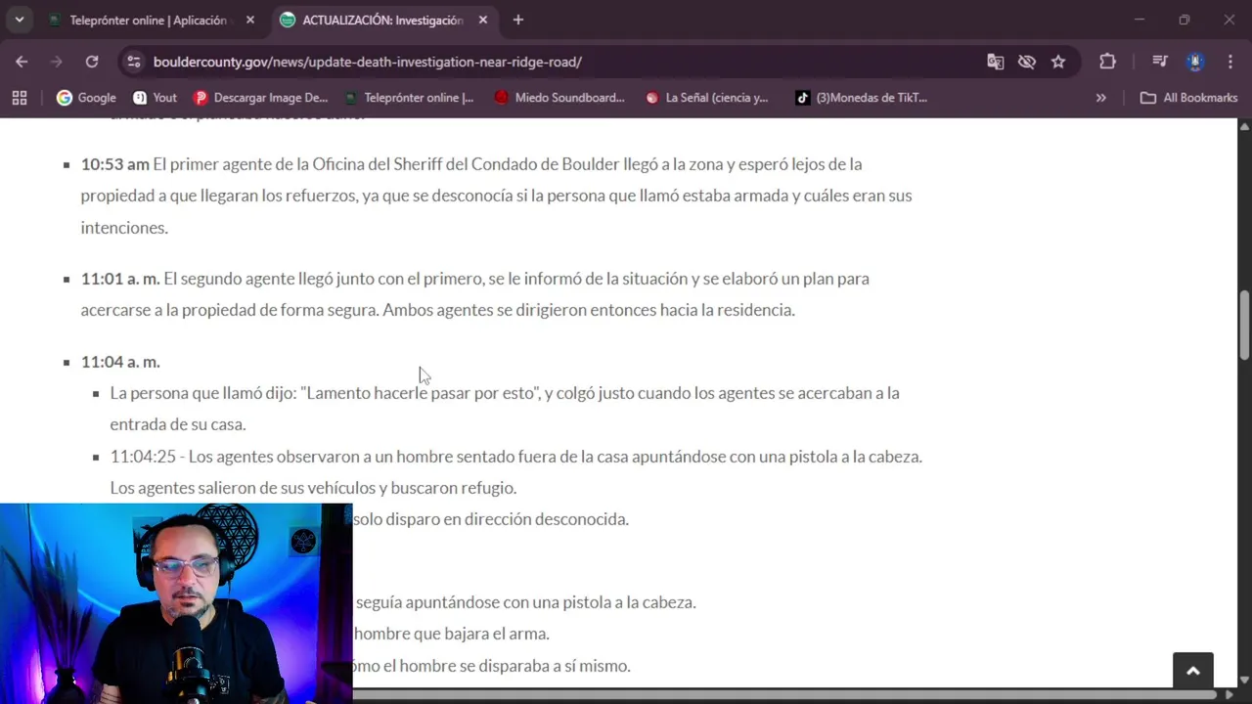Minimize the Chrome window
The height and width of the screenshot is (704, 1252).
tap(1140, 20)
